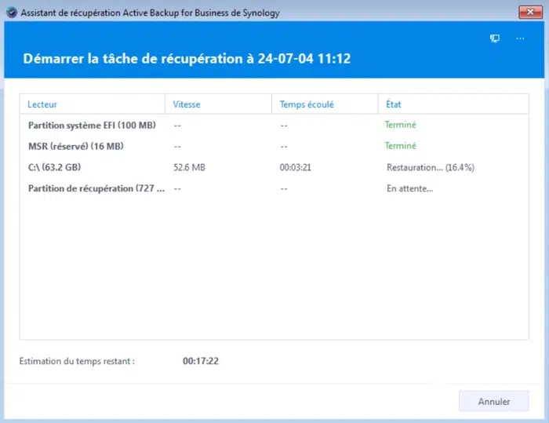Click the Estimation du temps restant label
549x423 pixels.
point(77,361)
